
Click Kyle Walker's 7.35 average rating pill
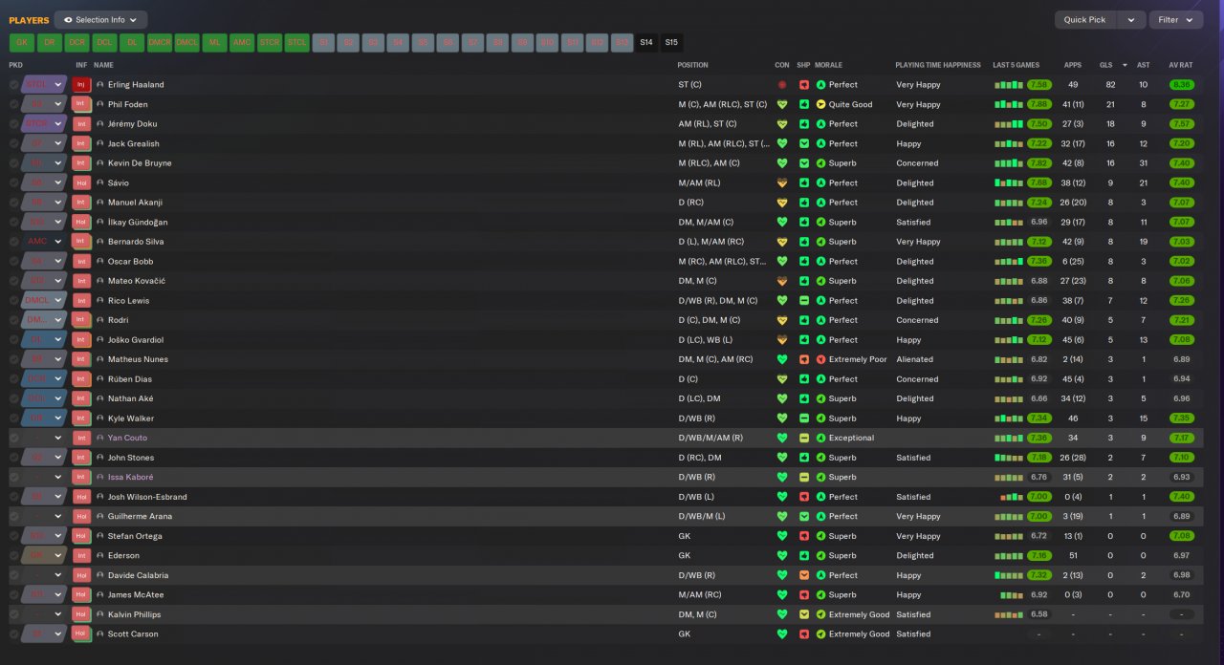(x=1181, y=418)
